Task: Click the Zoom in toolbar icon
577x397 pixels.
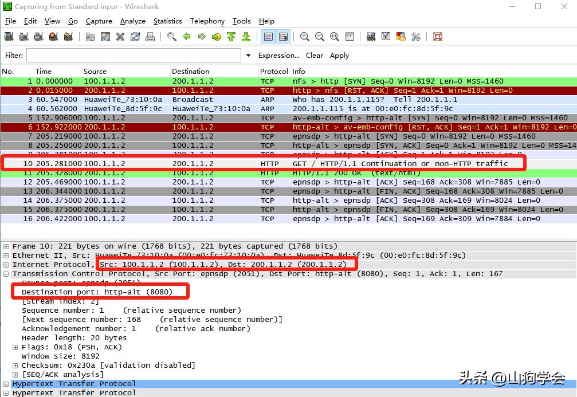Action: click(x=305, y=37)
